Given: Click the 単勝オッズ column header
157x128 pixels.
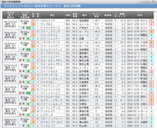Looking at the screenshot, I should (122, 15).
